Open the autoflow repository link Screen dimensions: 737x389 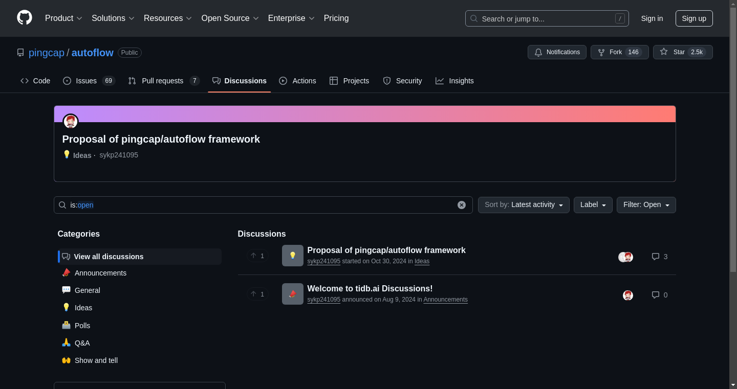point(93,53)
